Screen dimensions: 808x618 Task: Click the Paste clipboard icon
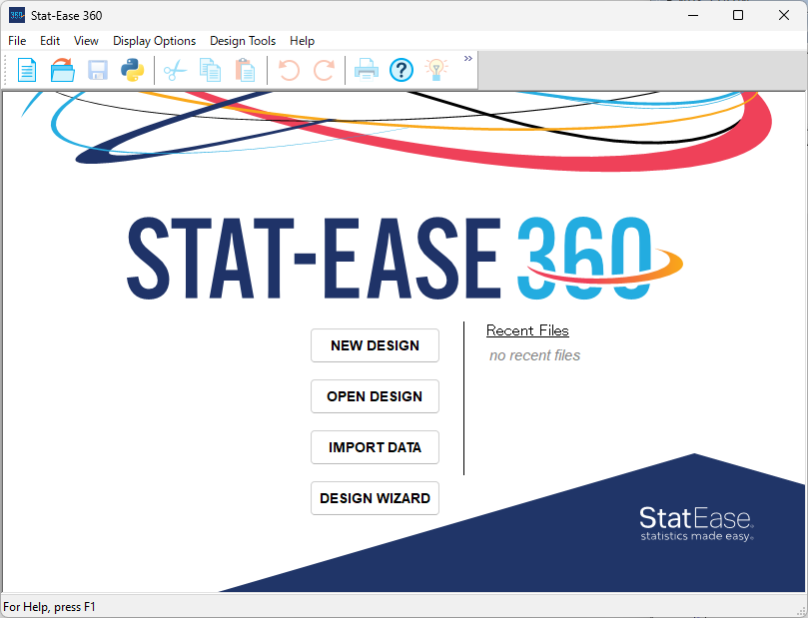[x=244, y=70]
